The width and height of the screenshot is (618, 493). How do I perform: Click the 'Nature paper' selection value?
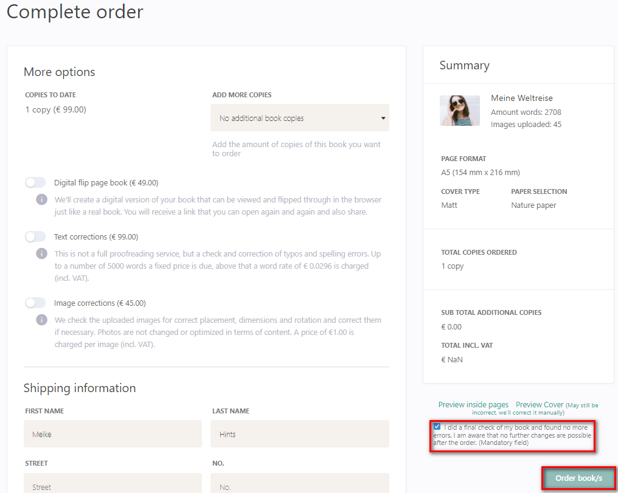(x=533, y=205)
